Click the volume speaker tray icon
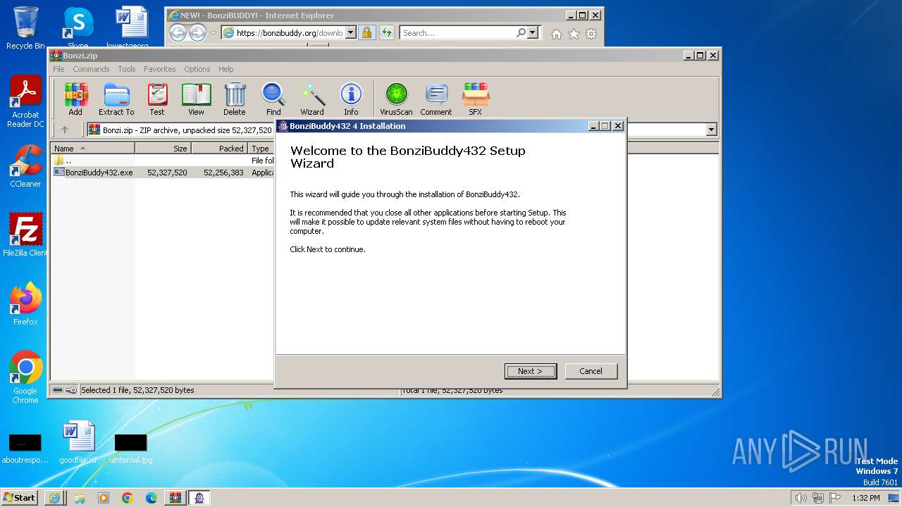Viewport: 902px width, 507px height. pos(801,498)
